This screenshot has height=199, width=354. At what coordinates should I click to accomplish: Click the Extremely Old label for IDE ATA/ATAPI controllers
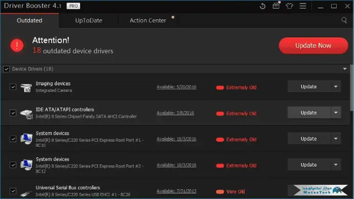click(241, 114)
